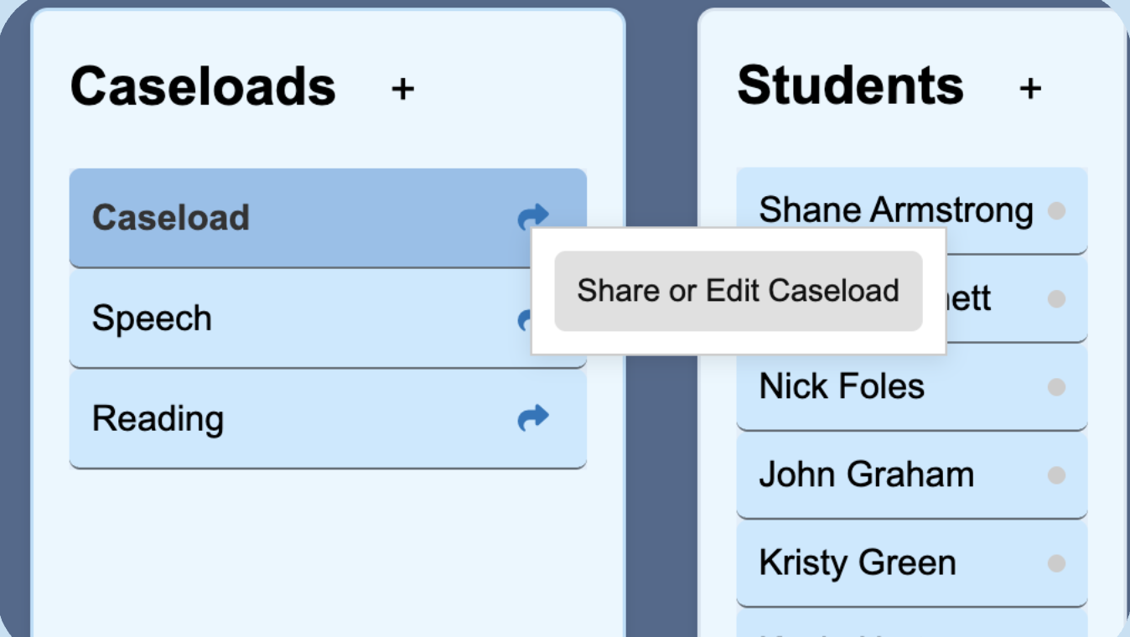Image resolution: width=1130 pixels, height=637 pixels.
Task: Toggle the gray dot beside John Graham
Action: click(x=1056, y=475)
